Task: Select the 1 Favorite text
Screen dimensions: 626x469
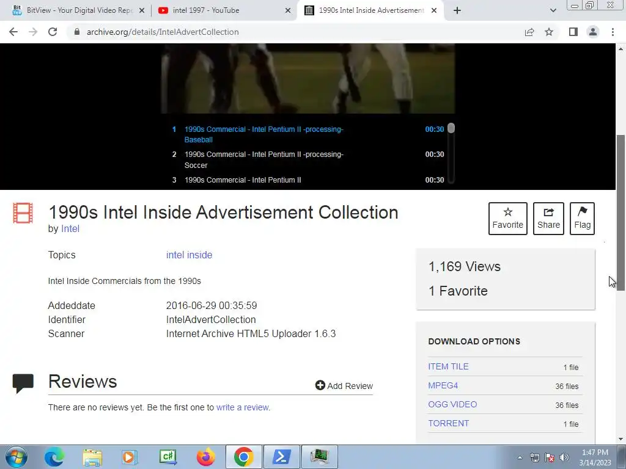Action: click(458, 291)
